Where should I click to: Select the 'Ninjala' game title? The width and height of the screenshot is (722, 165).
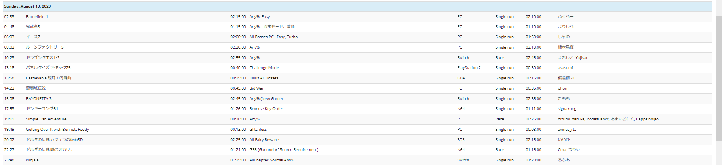tap(32, 160)
